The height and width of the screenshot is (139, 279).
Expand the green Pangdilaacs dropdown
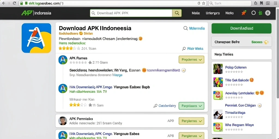click(191, 106)
